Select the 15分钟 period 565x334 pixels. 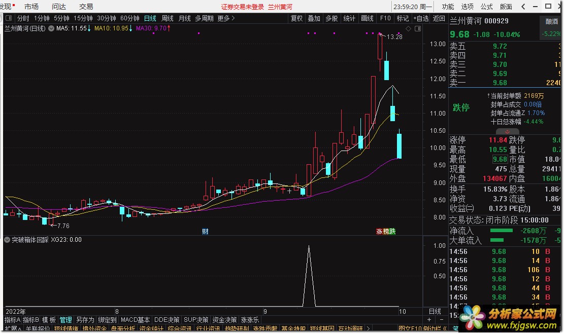pos(83,18)
